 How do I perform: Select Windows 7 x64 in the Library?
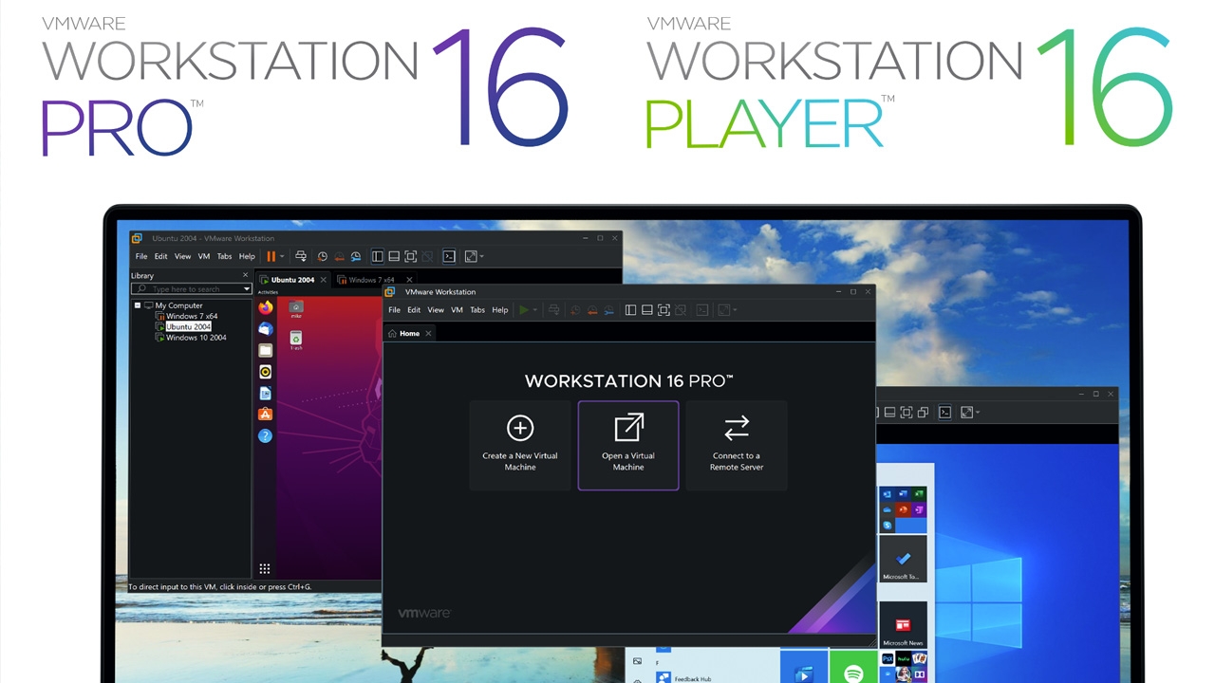coord(192,316)
